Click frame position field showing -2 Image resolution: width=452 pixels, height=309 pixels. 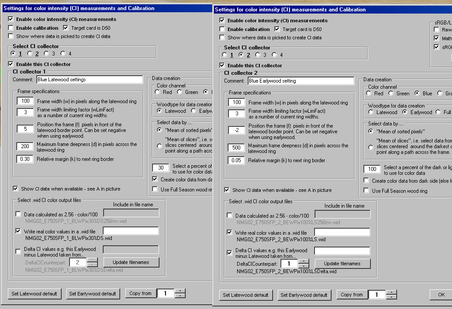[237, 130]
